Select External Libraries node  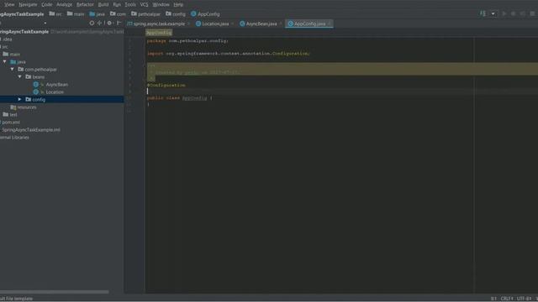pos(14,138)
